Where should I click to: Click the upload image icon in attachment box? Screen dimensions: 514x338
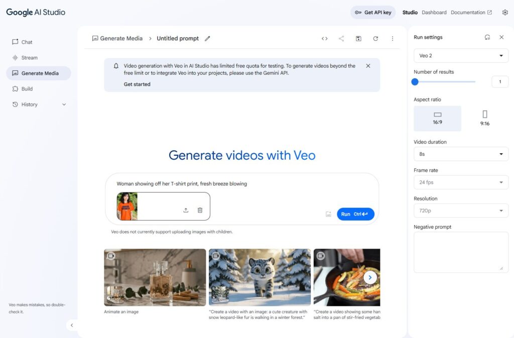[186, 210]
